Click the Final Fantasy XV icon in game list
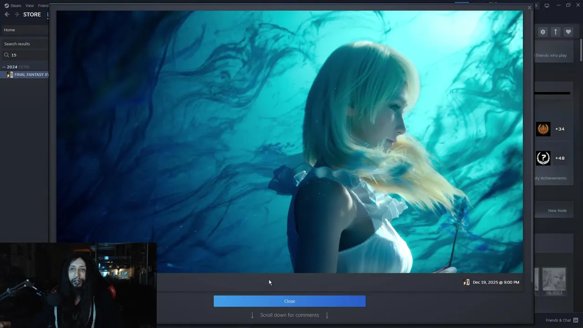Screen dimensions: 583x328 click(x=10, y=75)
